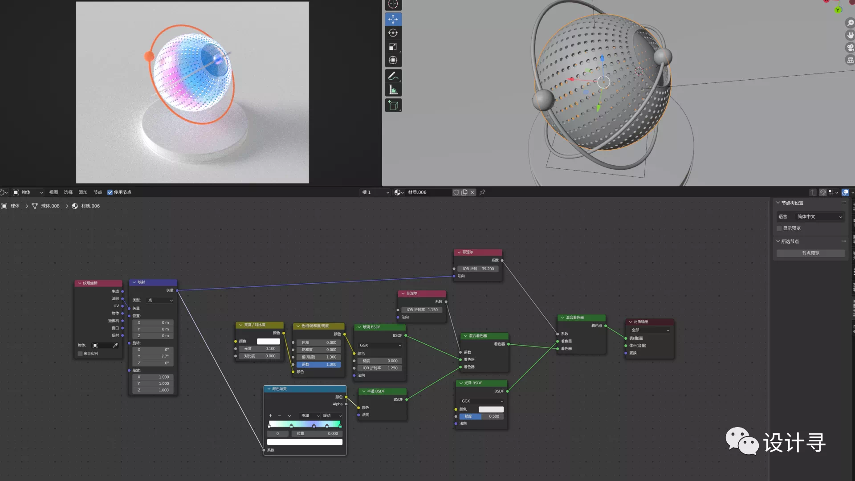Select the Move tool in viewport toolbar

point(393,19)
